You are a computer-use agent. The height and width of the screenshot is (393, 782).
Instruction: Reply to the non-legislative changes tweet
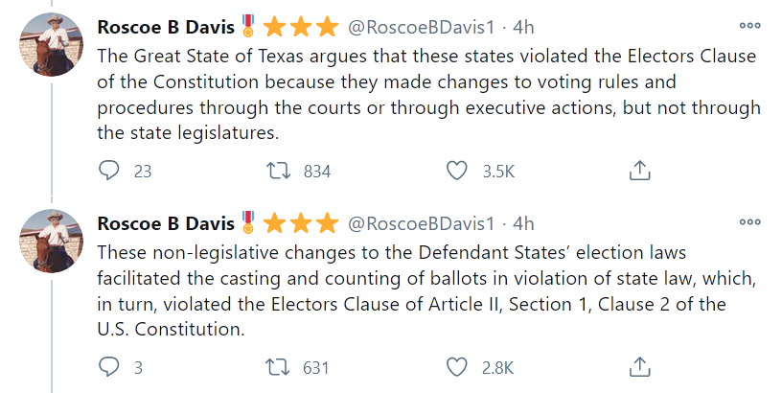tap(110, 367)
